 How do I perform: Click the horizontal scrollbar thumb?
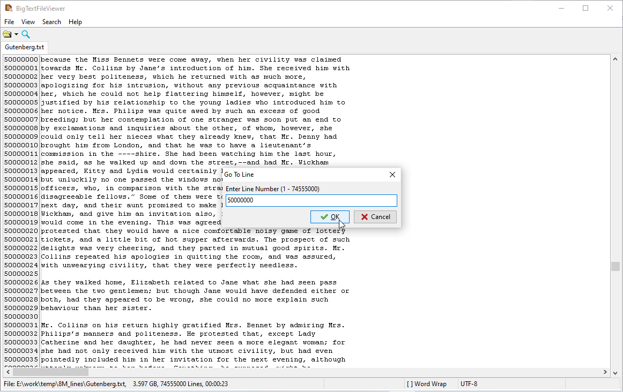[50, 372]
